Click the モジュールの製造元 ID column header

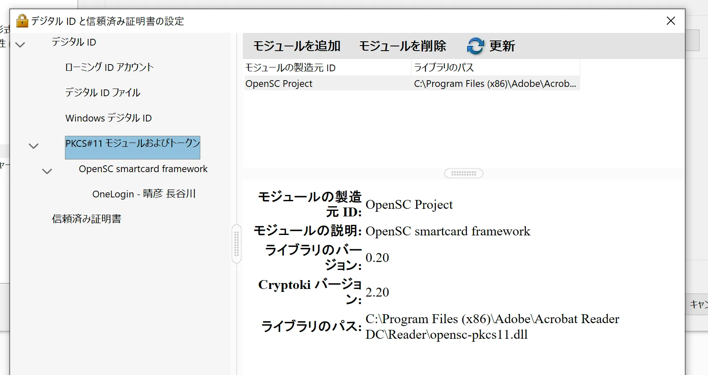click(327, 67)
